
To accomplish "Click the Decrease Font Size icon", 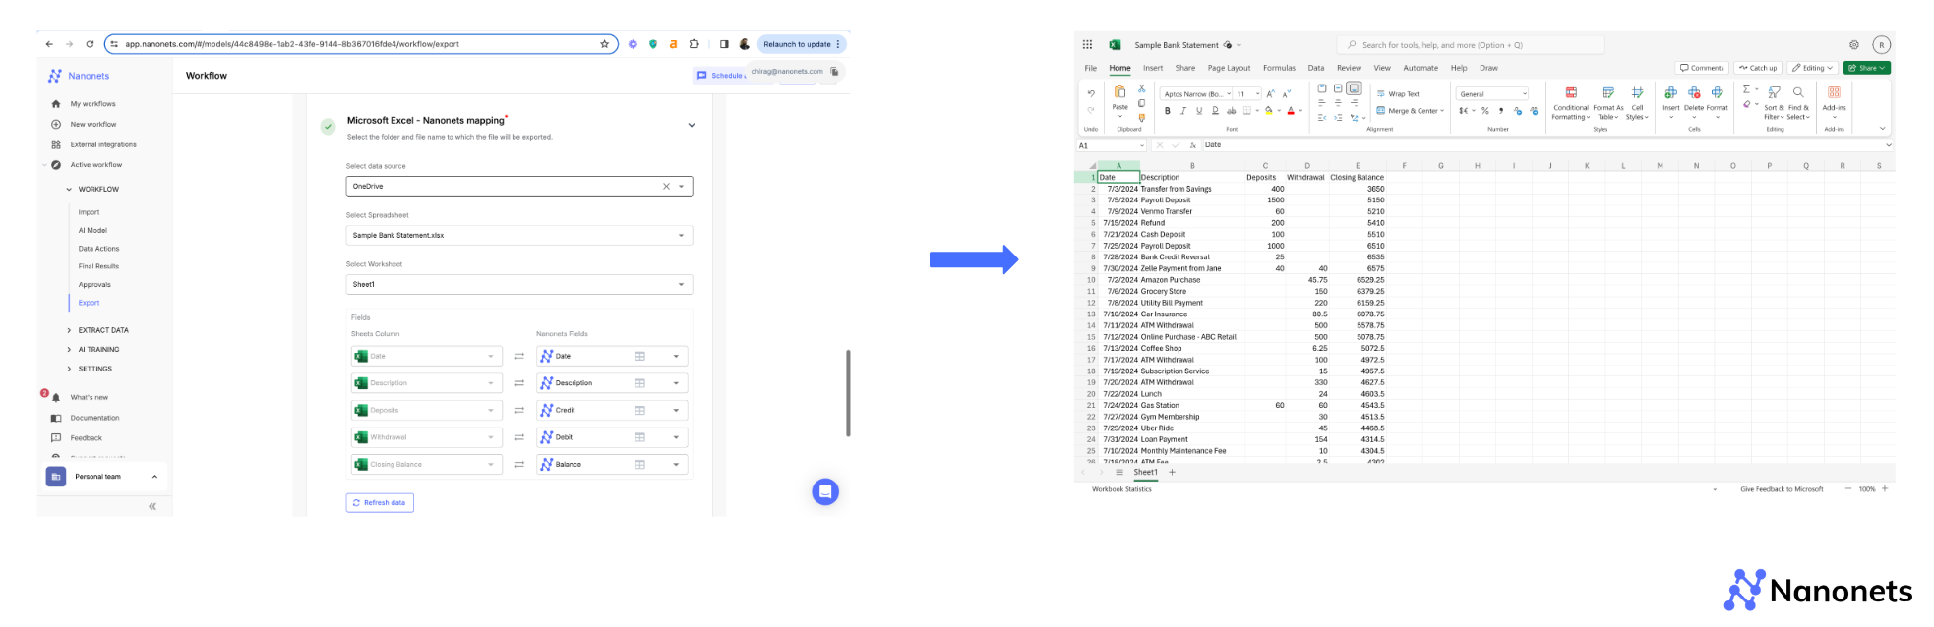I will click(1287, 94).
